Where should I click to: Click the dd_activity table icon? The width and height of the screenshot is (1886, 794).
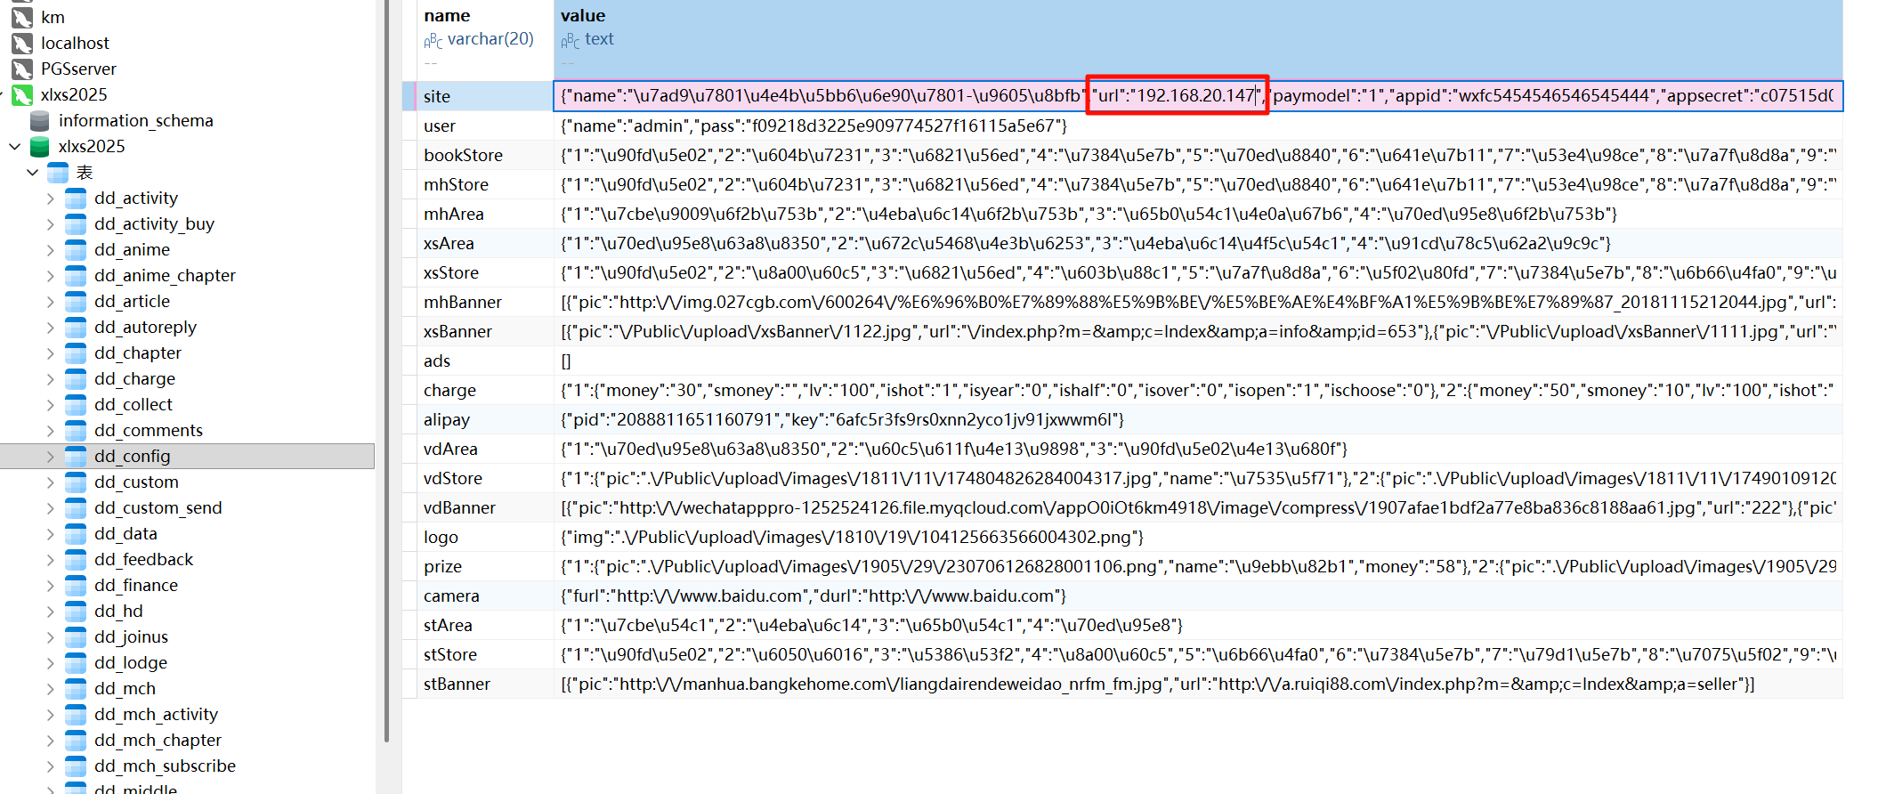(x=77, y=198)
